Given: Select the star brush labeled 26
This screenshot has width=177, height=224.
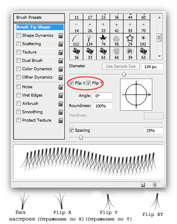Looking at the screenshot, I should click(x=90, y=27).
